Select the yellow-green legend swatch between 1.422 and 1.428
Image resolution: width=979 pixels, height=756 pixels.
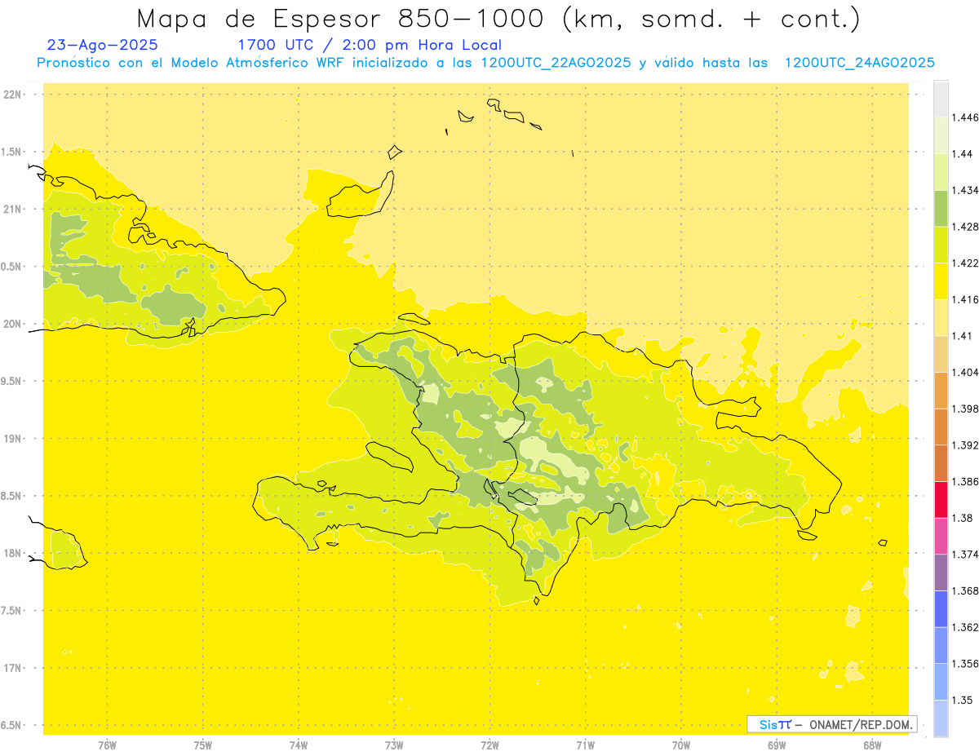tap(941, 245)
